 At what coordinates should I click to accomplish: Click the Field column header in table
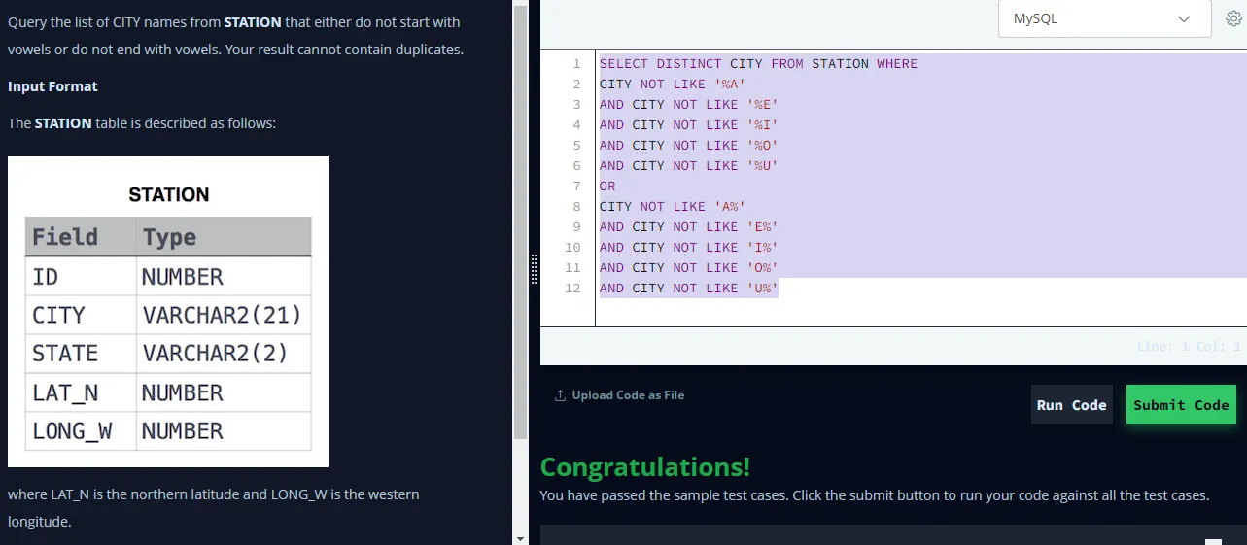81,237
